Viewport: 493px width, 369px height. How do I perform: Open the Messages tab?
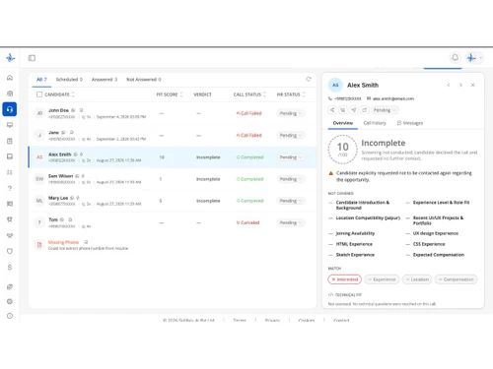pos(410,123)
